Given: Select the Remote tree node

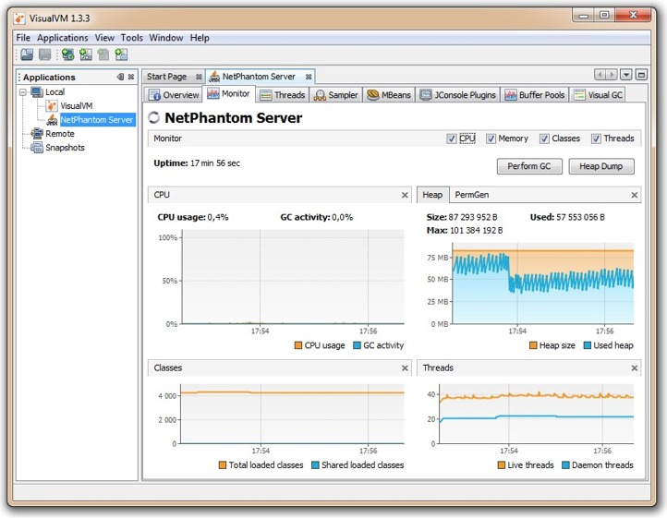Looking at the screenshot, I should click(x=60, y=134).
